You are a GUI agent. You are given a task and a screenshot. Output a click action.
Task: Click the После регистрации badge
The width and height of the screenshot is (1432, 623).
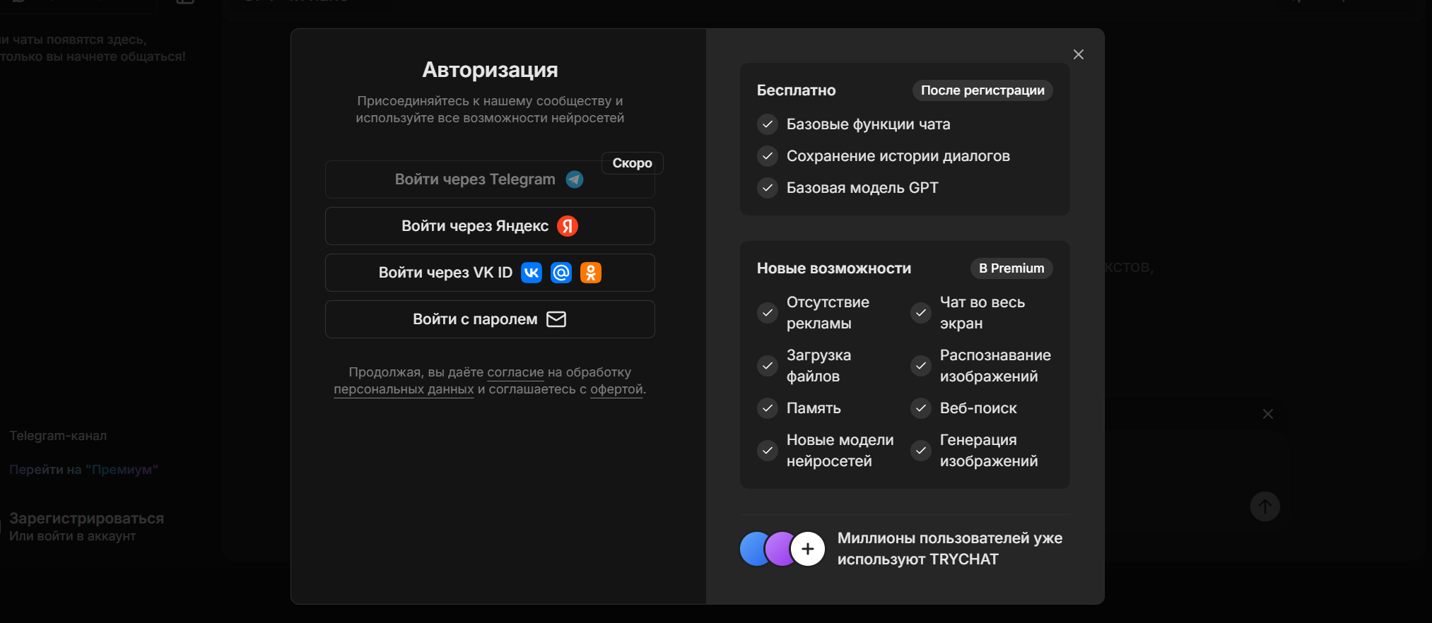(x=982, y=90)
